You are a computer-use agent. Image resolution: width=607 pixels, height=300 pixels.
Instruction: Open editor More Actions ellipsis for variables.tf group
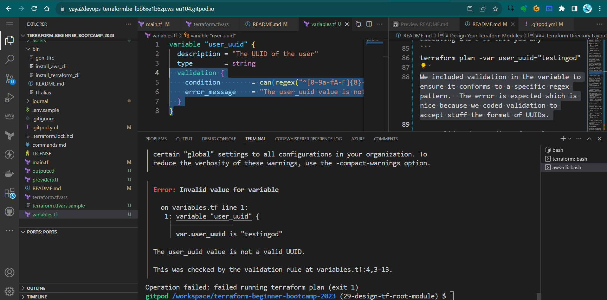[379, 24]
